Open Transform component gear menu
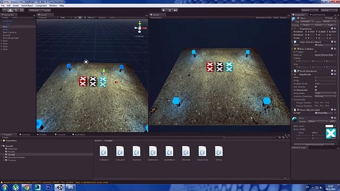Screen dimensions: 340x191 [335, 29]
